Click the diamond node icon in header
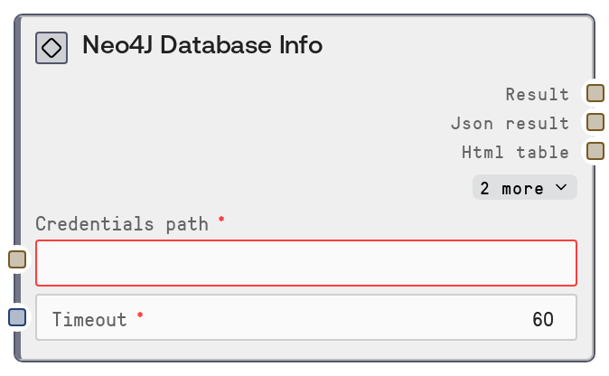The width and height of the screenshot is (609, 376). tap(52, 48)
